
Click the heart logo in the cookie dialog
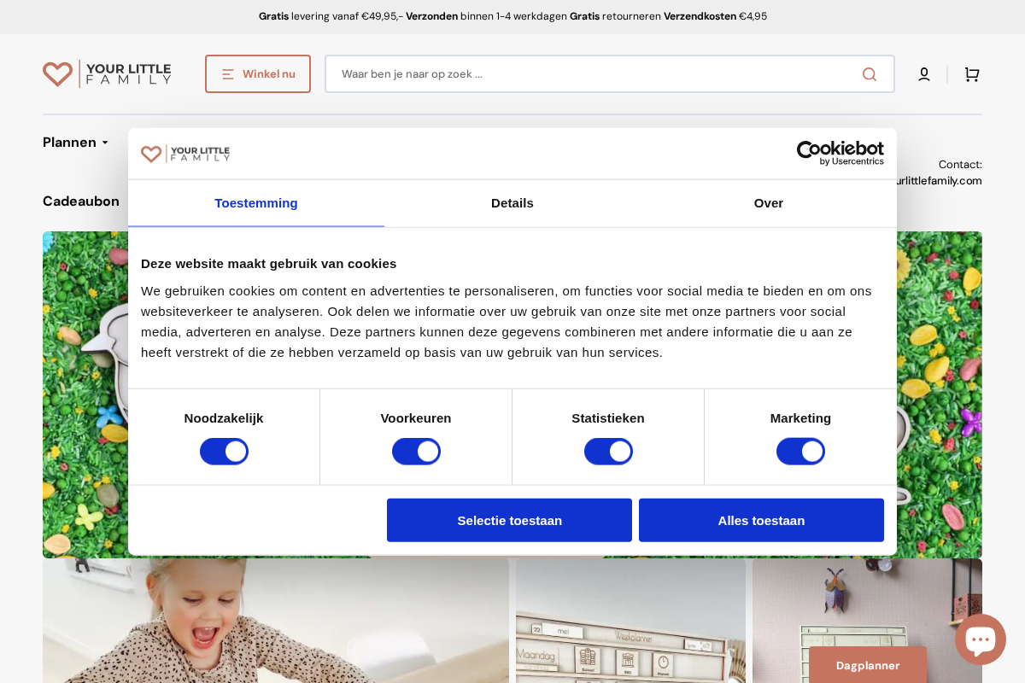click(152, 154)
